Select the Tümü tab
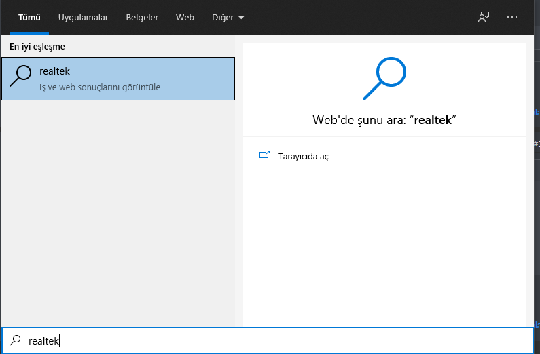Viewport: 540px width, 354px height. (29, 17)
